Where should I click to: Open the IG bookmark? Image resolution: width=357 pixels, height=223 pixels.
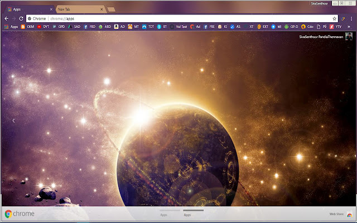223,27
